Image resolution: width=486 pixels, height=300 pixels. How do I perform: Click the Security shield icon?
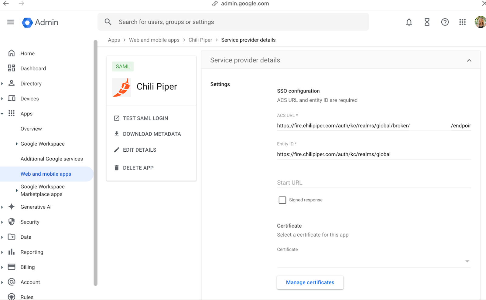[12, 222]
